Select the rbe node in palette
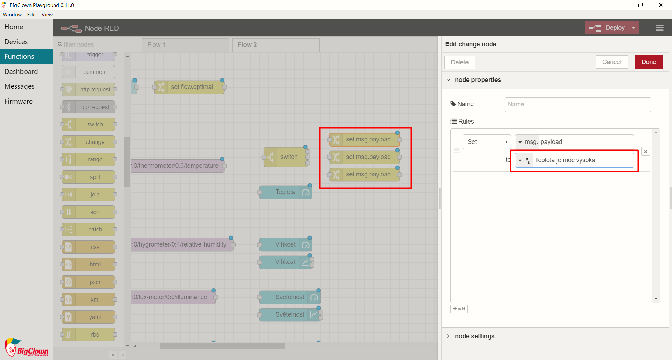The image size is (672, 360). [x=88, y=334]
